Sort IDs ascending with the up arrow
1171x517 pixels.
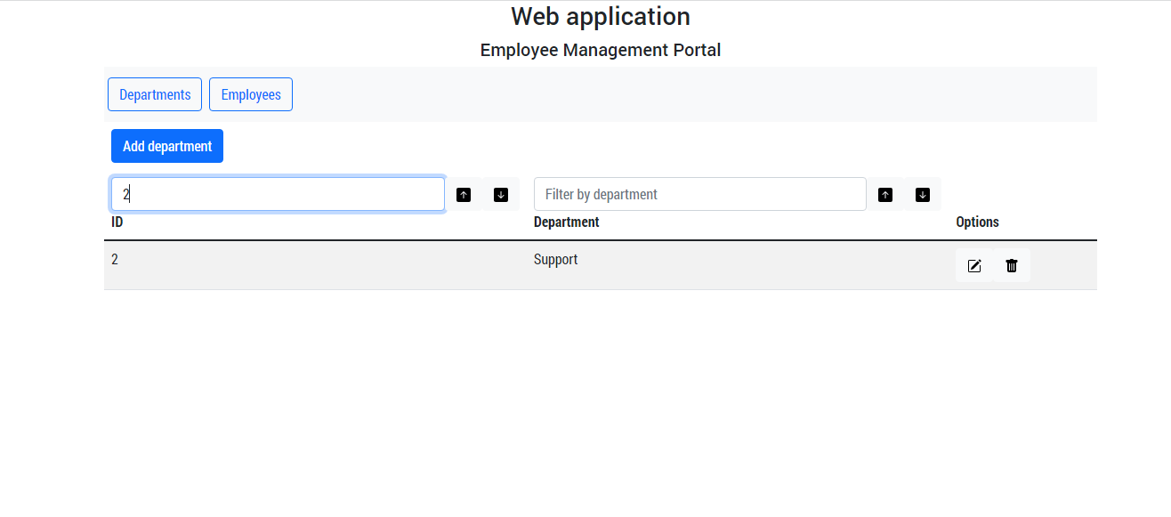point(464,194)
